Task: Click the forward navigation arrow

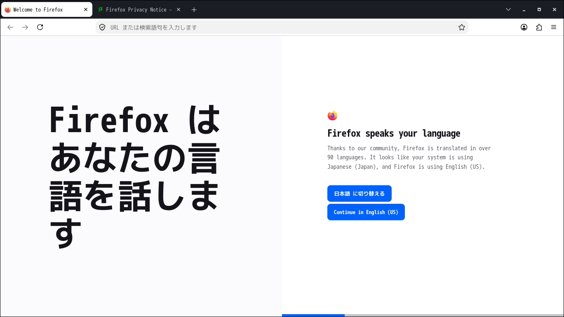Action: (25, 27)
